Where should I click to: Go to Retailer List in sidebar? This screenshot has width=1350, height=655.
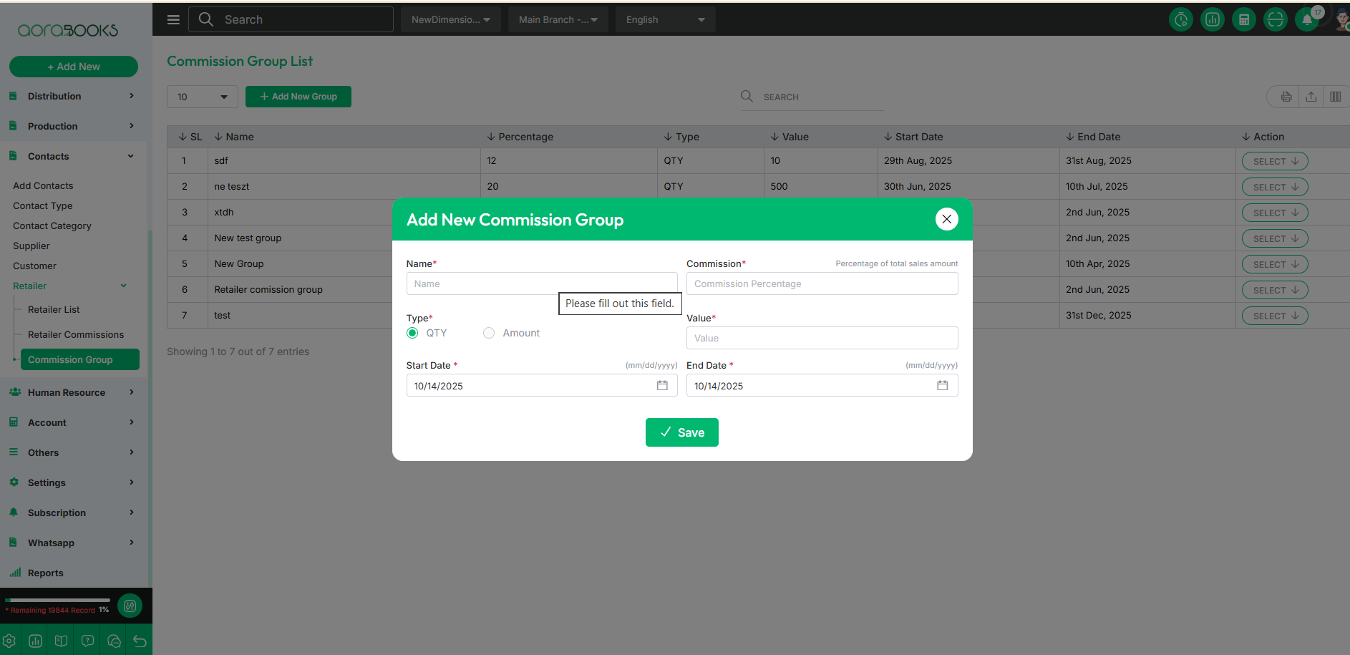pos(54,309)
